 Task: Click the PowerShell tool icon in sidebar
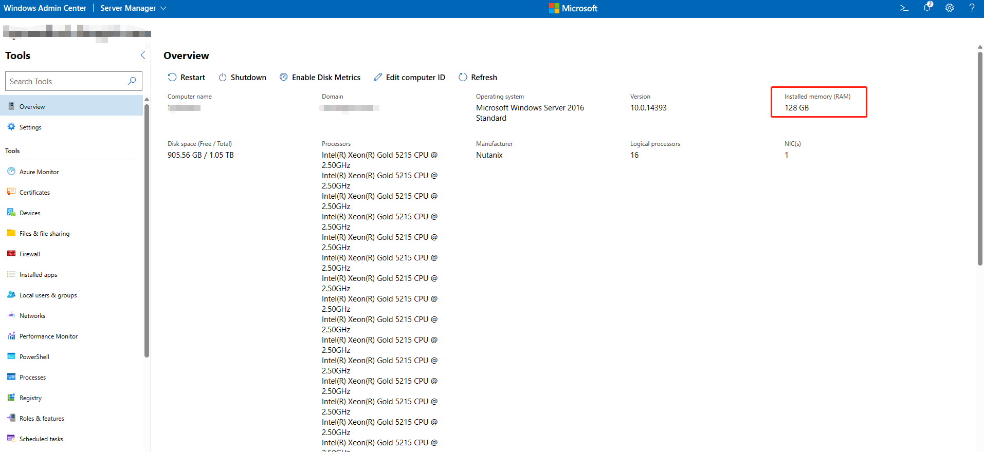click(11, 356)
